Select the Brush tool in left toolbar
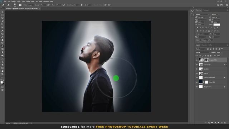 3,37
